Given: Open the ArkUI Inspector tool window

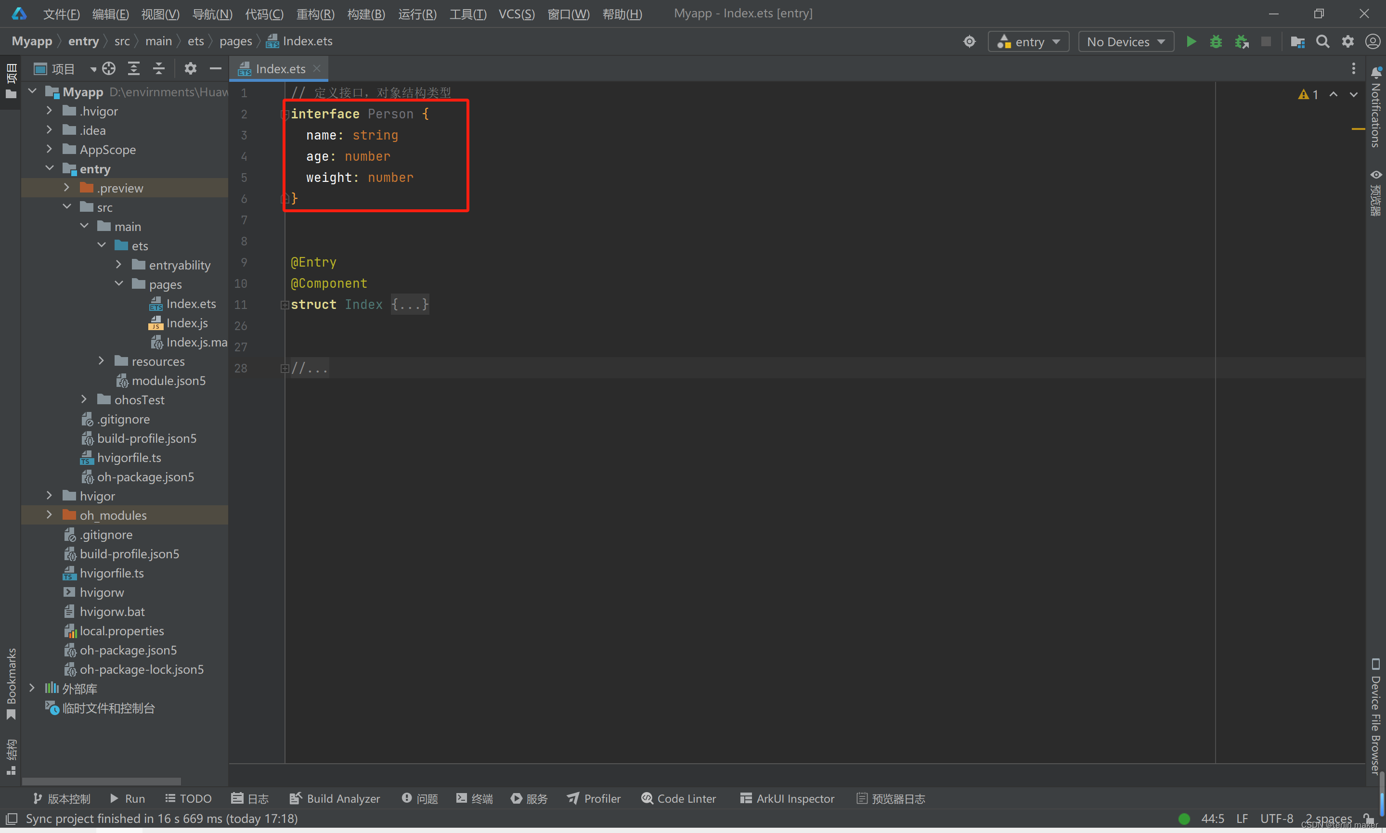Looking at the screenshot, I should [x=787, y=798].
